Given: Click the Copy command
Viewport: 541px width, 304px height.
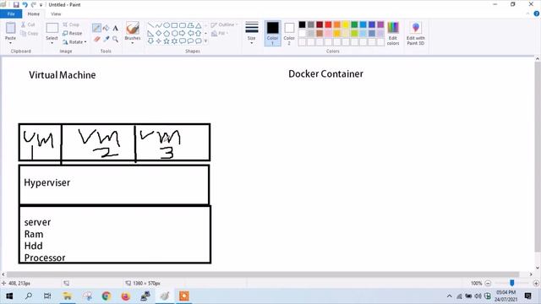Looking at the screenshot, I should click(29, 34).
